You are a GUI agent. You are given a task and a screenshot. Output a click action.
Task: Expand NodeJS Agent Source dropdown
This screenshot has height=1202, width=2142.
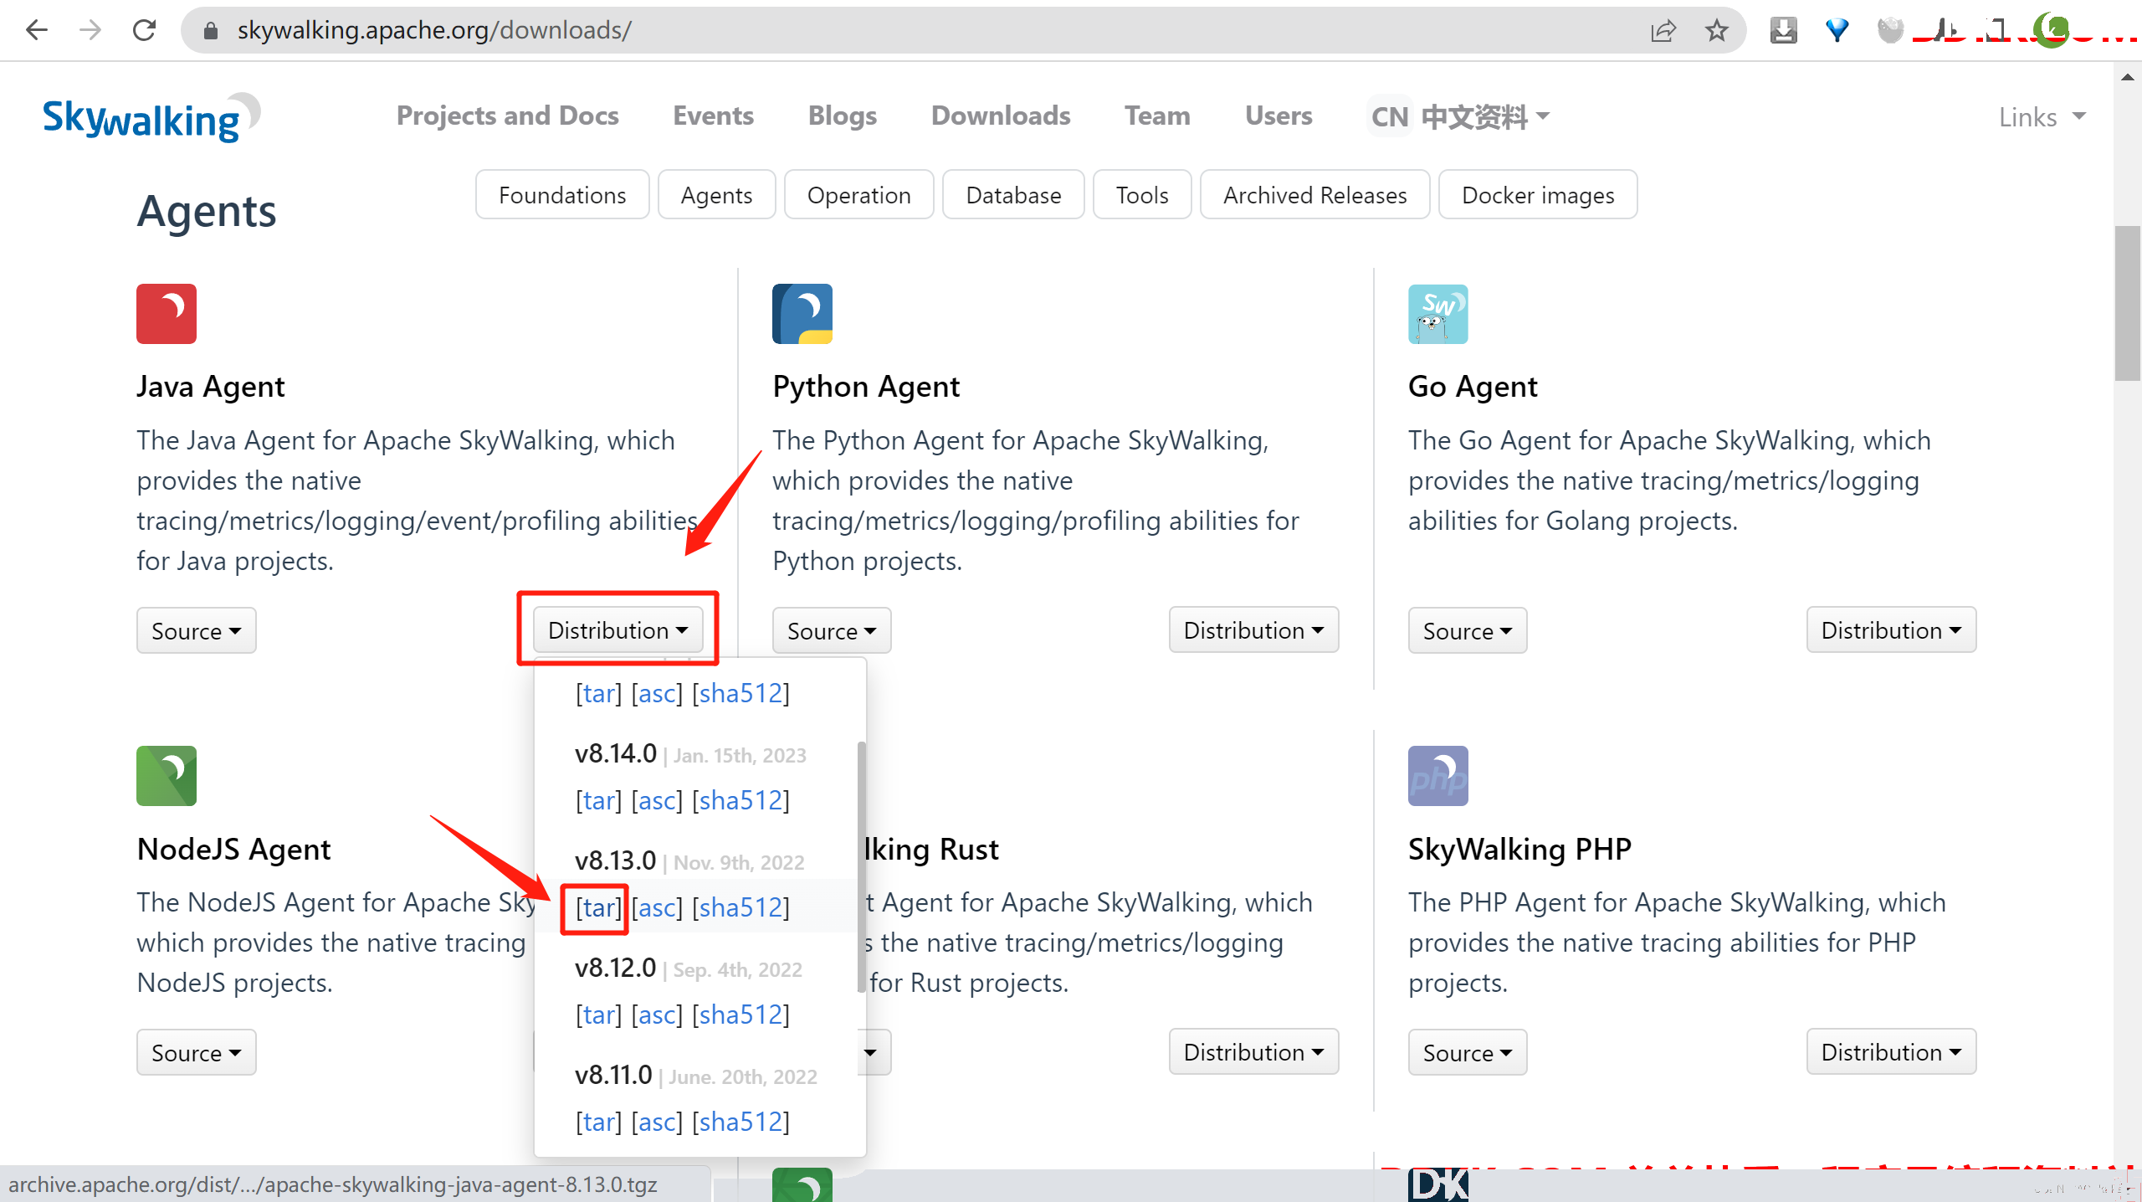[x=196, y=1052]
